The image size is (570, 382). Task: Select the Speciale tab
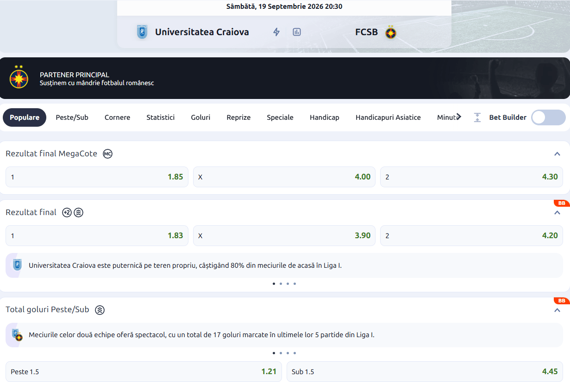(280, 117)
